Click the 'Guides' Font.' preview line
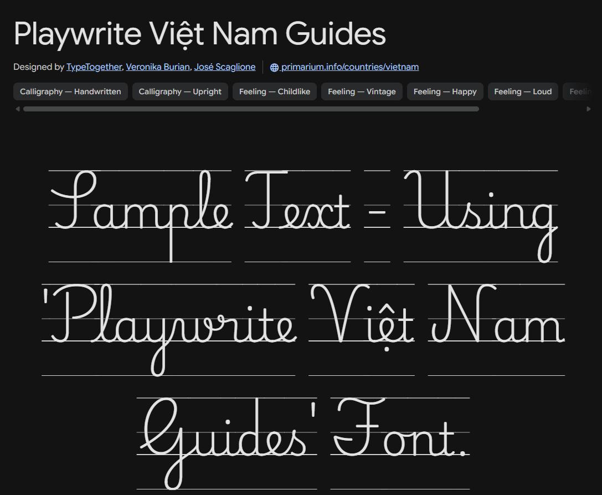This screenshot has width=602, height=495. 303,444
